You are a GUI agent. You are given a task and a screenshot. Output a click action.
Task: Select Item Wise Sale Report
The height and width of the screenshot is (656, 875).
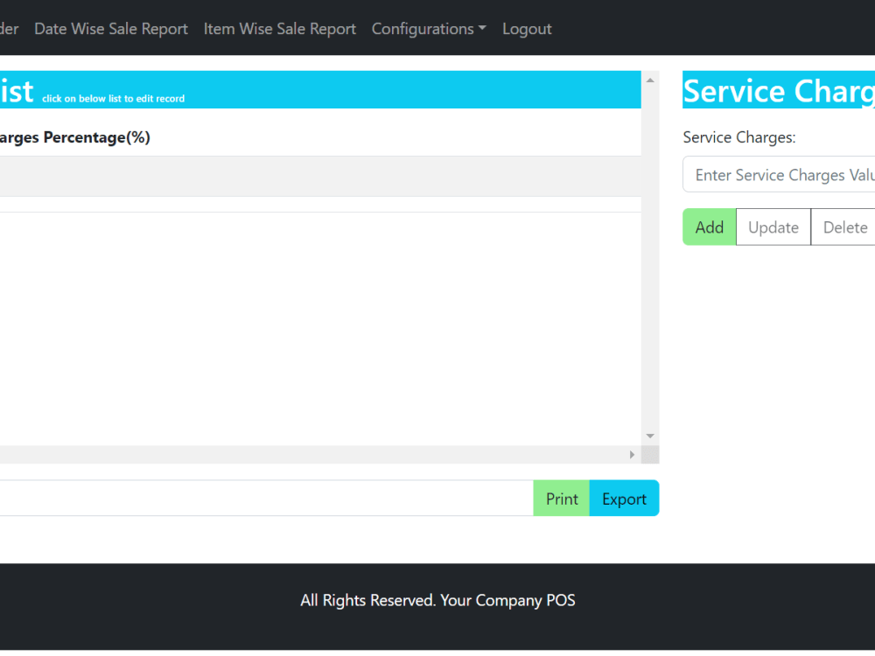(x=279, y=28)
